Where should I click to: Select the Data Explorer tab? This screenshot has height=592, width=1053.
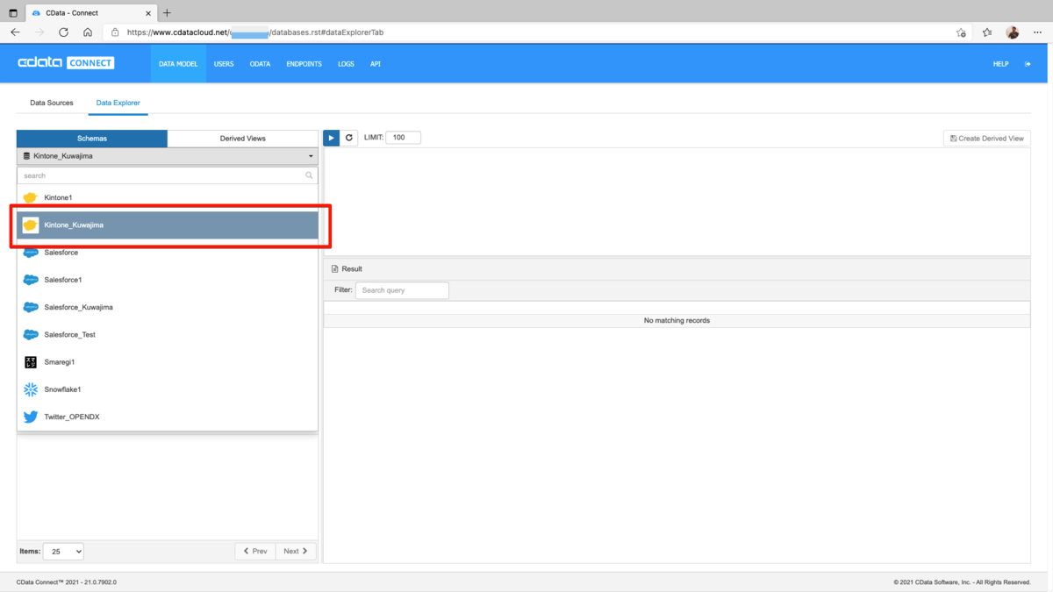118,103
